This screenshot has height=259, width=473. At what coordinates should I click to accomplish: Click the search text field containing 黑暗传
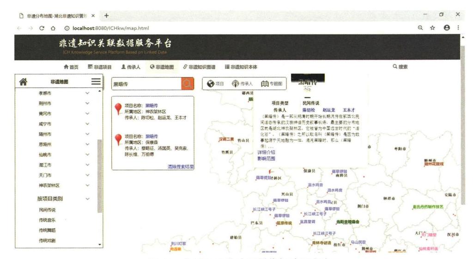coord(146,84)
